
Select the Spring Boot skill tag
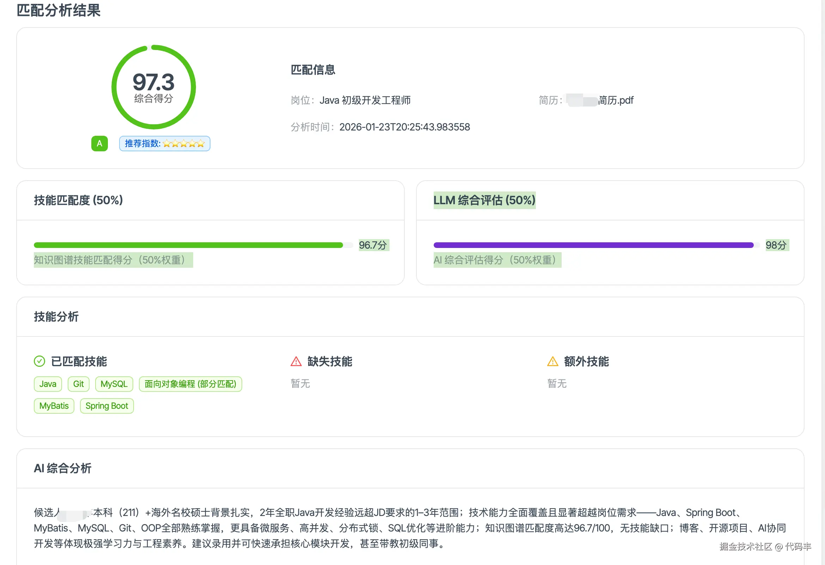click(107, 406)
